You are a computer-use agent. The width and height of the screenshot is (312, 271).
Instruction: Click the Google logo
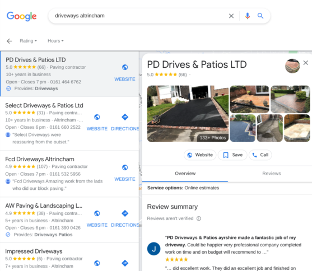pyautogui.click(x=21, y=16)
